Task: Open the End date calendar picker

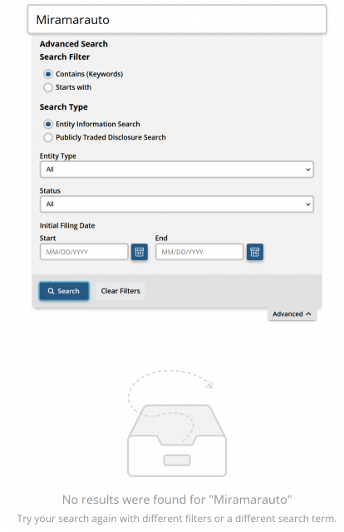Action: point(255,252)
